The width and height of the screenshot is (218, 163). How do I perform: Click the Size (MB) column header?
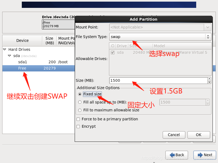[50, 40]
